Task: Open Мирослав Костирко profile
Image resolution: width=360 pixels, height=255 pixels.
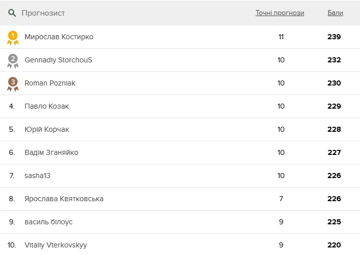Action: (x=59, y=37)
